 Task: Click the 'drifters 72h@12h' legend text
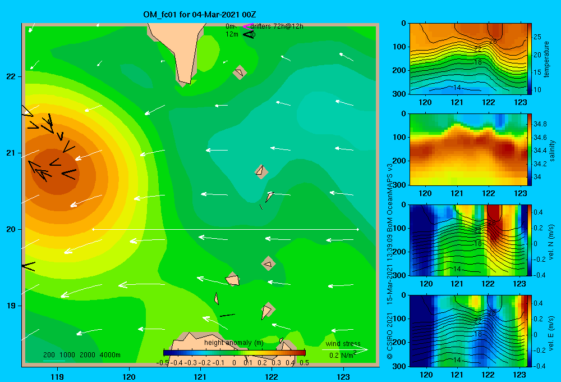tap(277, 26)
